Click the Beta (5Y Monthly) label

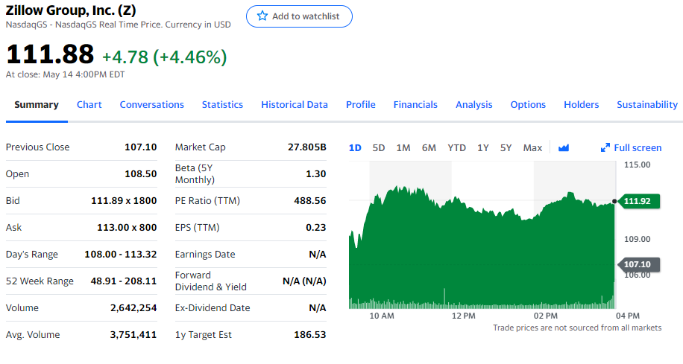pos(195,174)
